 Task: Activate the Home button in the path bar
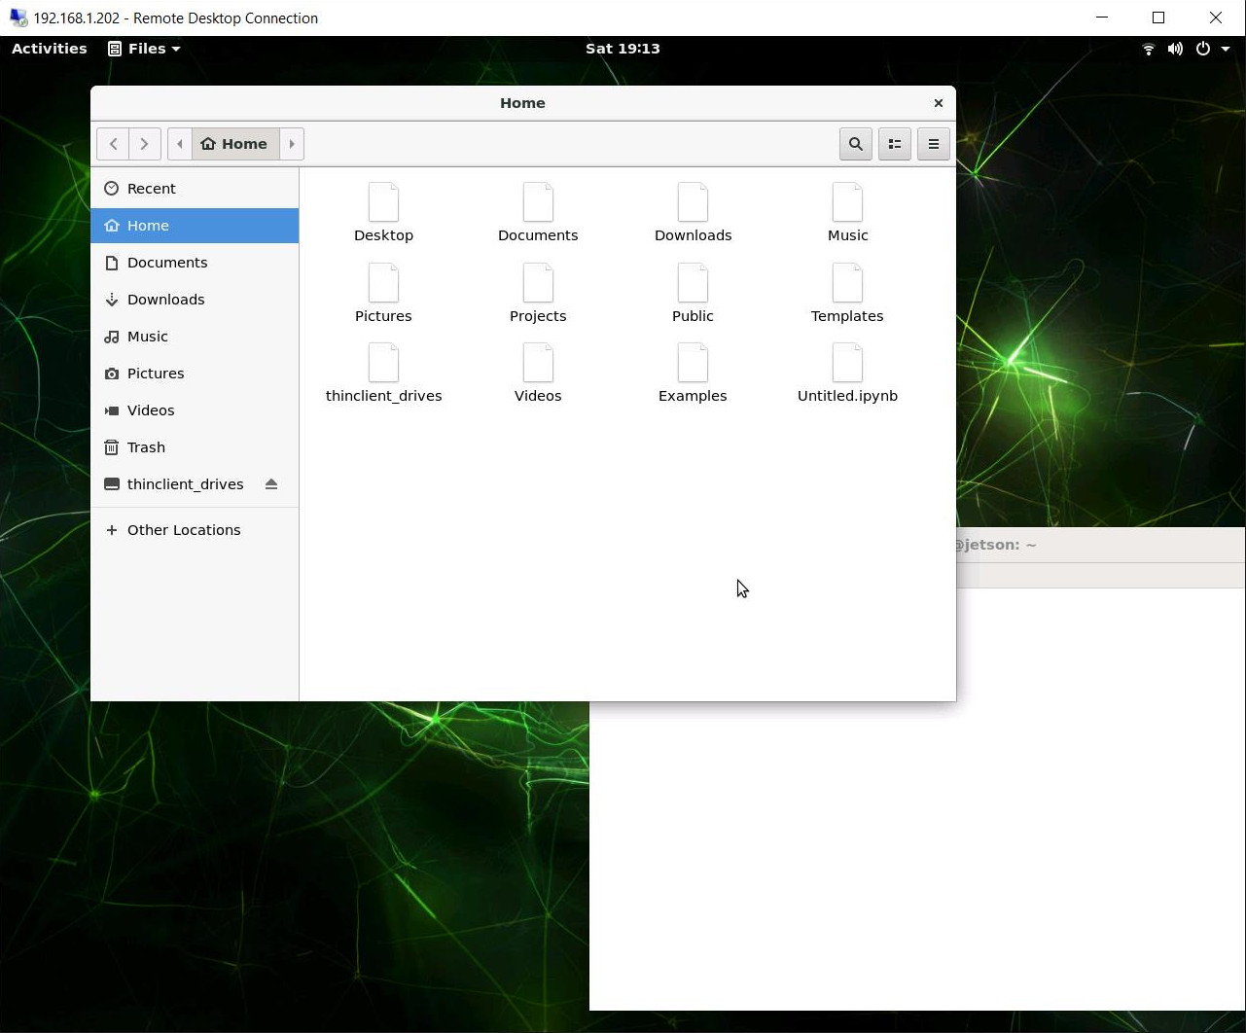234,143
